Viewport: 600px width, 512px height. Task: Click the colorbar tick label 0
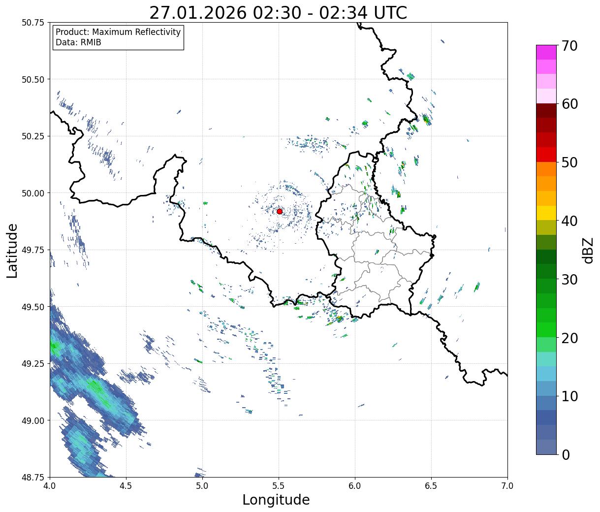(x=566, y=454)
